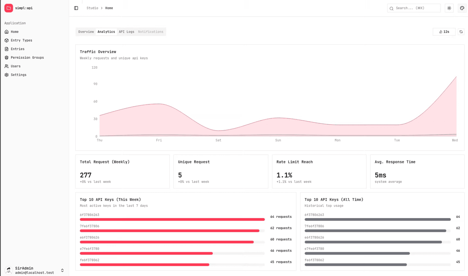Expand the SirAdmin account chevron
Image resolution: width=468 pixels, height=276 pixels.
click(62, 270)
